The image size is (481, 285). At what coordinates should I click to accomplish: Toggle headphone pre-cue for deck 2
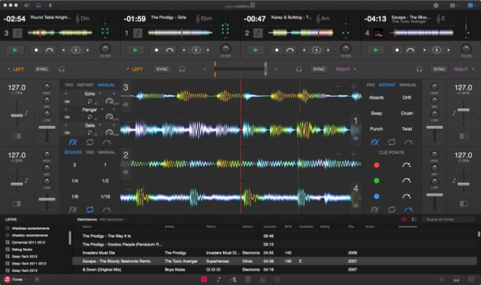point(299,70)
